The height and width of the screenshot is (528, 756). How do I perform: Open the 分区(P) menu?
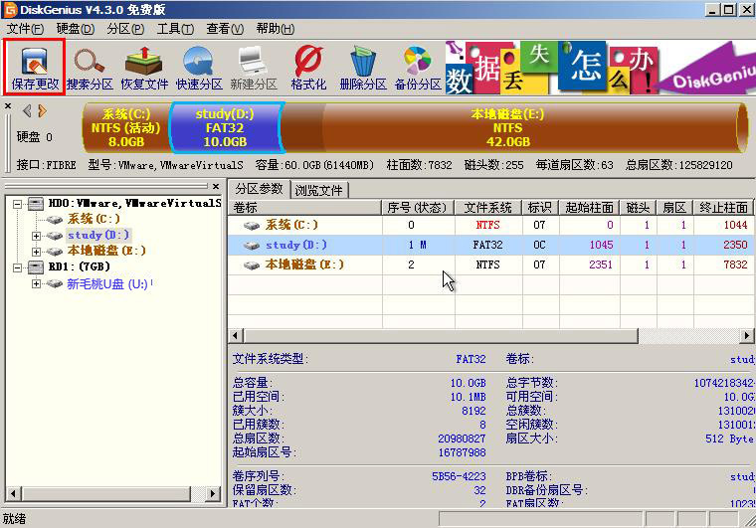click(x=125, y=29)
